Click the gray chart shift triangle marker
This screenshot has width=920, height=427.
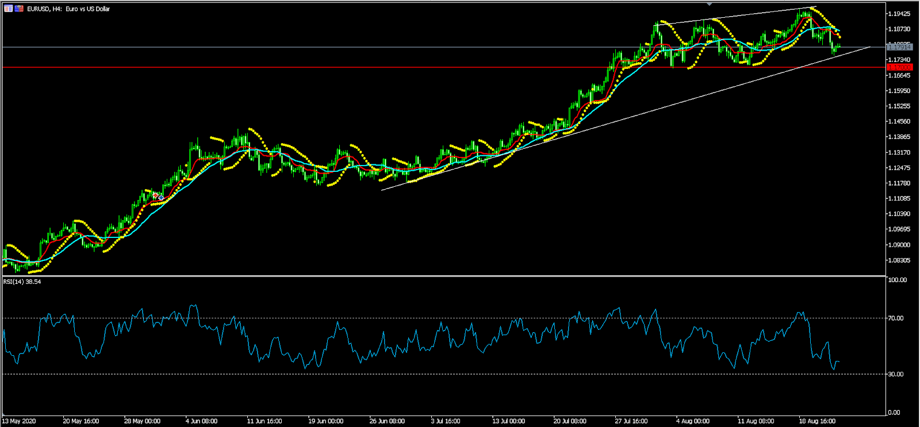coord(710,5)
